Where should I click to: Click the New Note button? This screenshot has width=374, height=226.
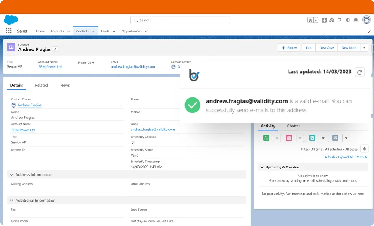tap(349, 48)
